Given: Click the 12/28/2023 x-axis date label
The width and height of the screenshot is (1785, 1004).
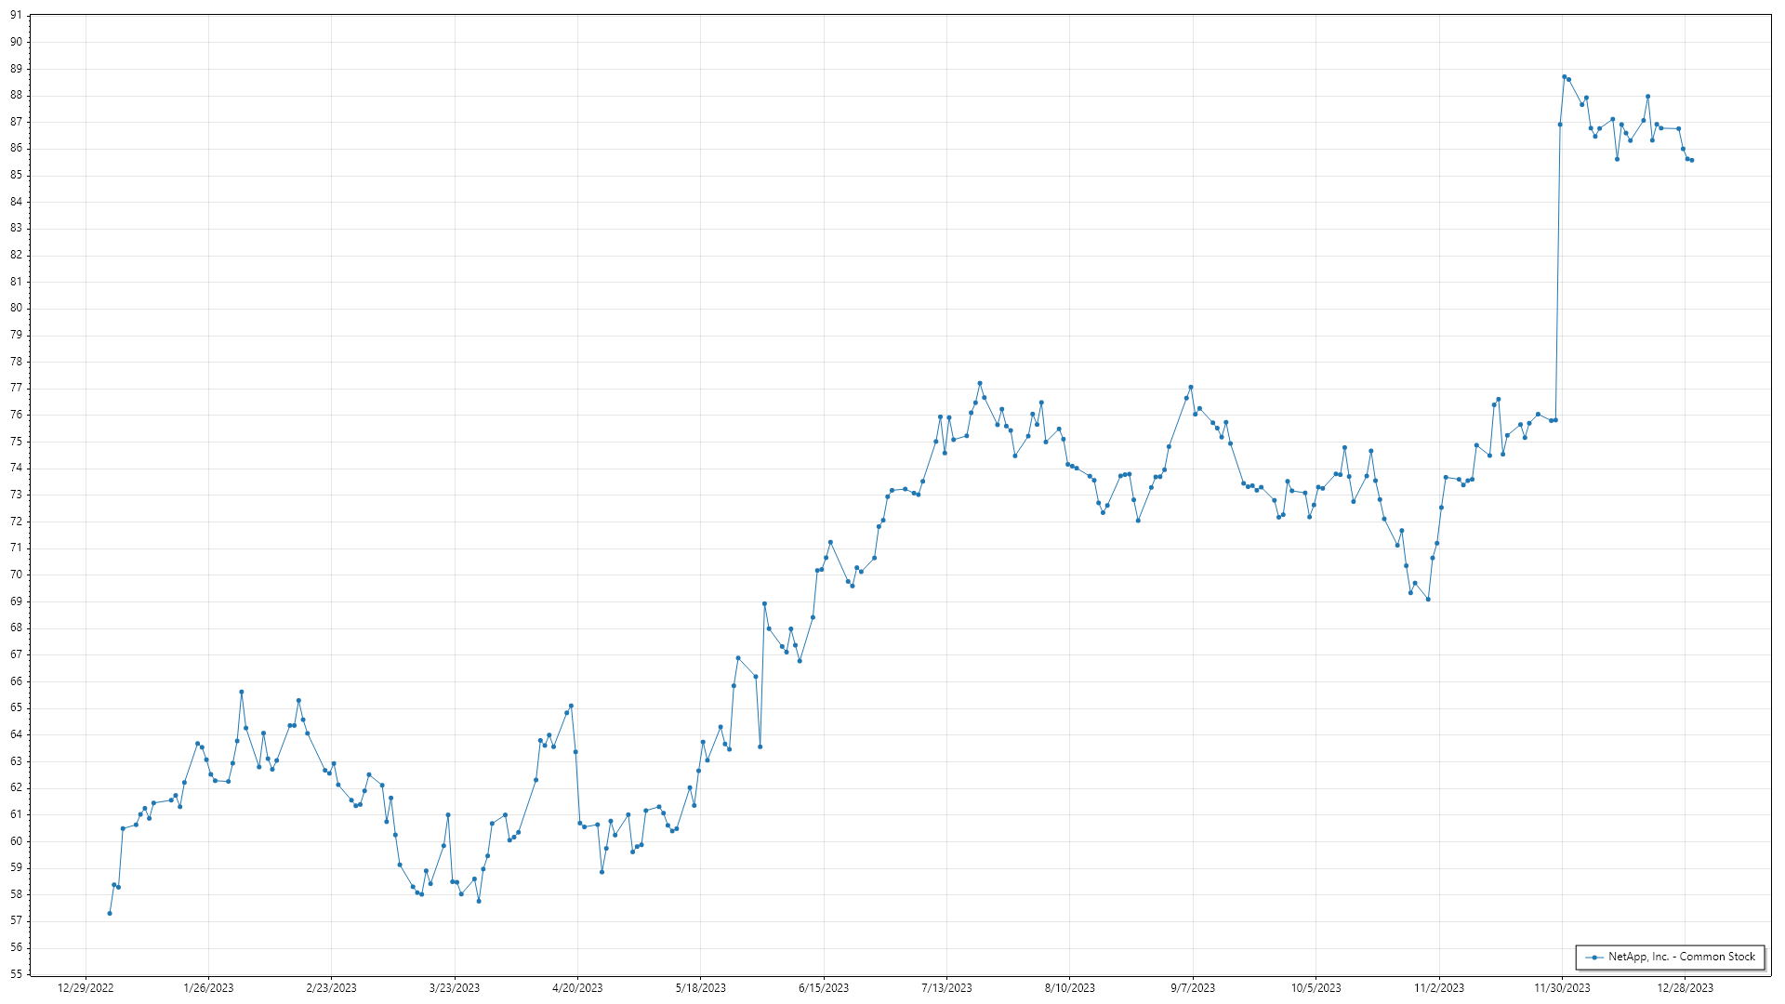Looking at the screenshot, I should click(1686, 988).
